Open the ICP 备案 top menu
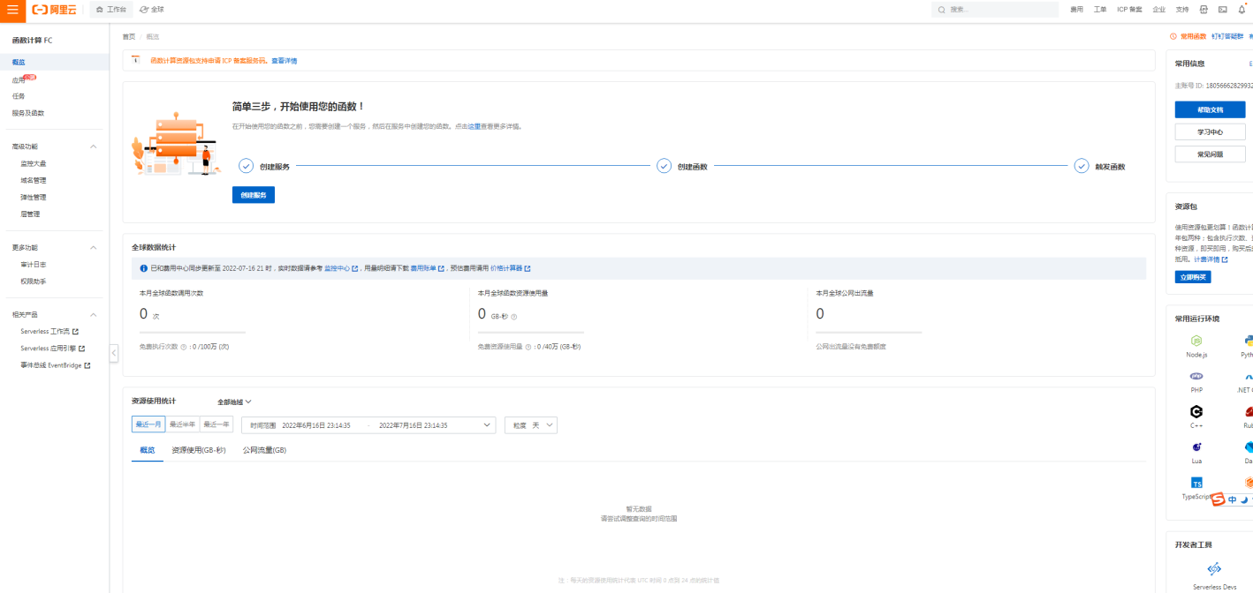This screenshot has height=593, width=1253. pyautogui.click(x=1129, y=9)
